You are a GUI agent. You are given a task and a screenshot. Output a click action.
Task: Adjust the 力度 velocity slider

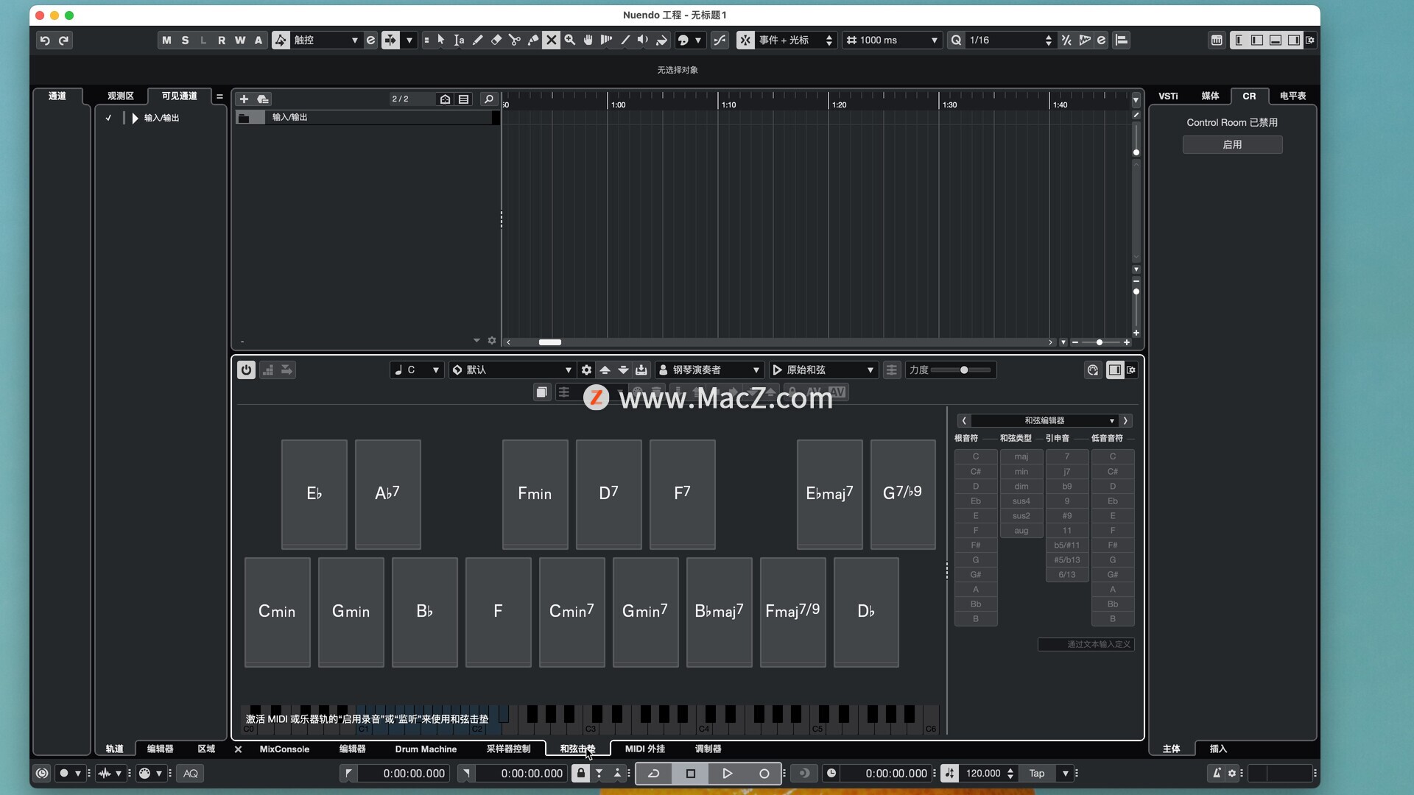(x=963, y=370)
